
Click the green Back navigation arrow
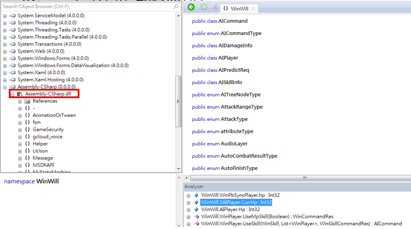point(191,8)
